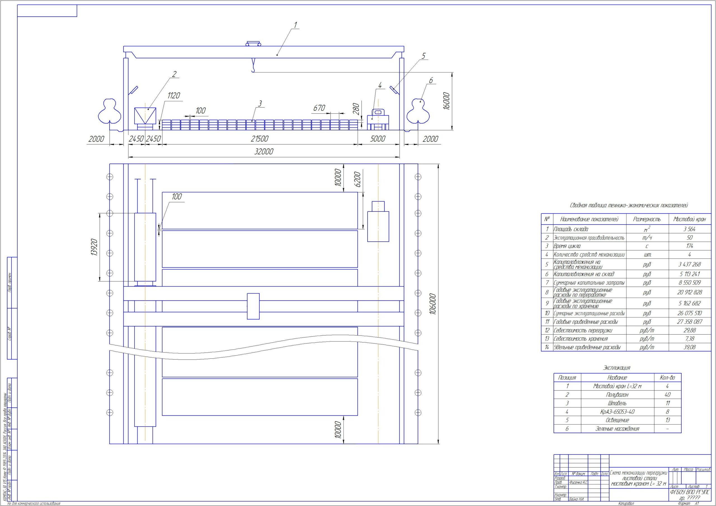Select the 6200 dimension text
The width and height of the screenshot is (716, 506).
[x=357, y=179]
